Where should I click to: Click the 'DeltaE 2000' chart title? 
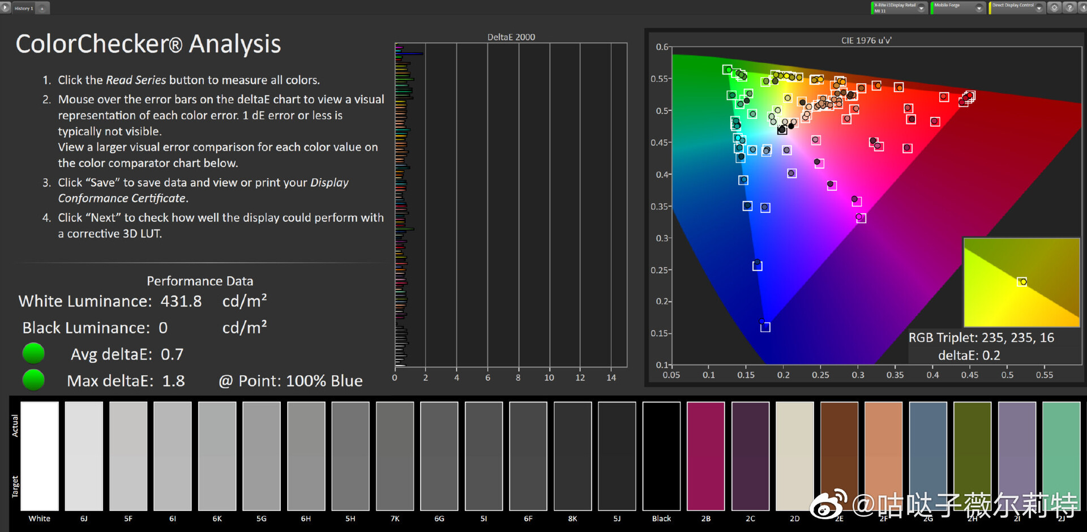[511, 37]
